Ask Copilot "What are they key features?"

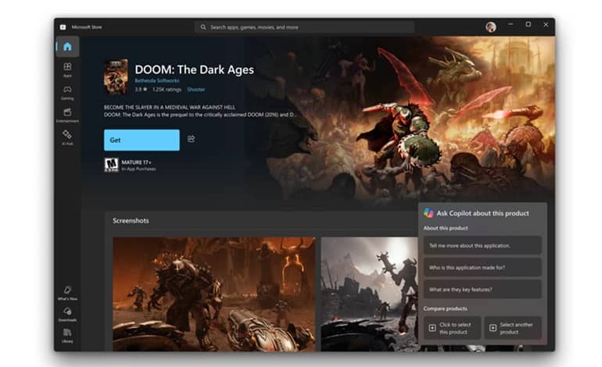point(482,289)
